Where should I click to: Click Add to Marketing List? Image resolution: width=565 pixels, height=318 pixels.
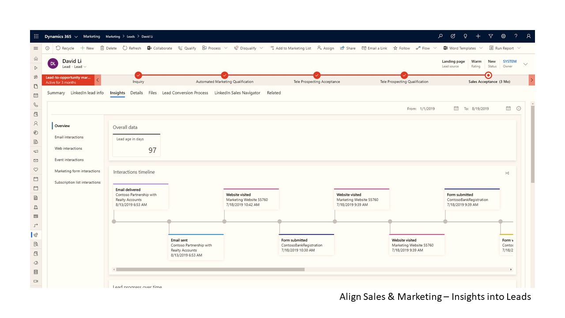[x=290, y=48]
